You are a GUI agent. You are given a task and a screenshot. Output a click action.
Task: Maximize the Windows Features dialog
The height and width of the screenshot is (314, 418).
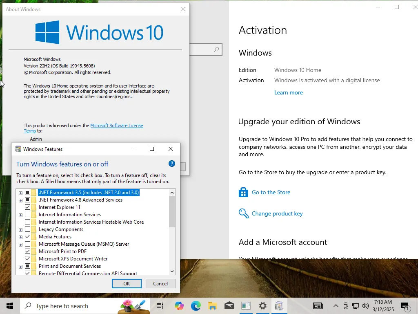point(152,149)
